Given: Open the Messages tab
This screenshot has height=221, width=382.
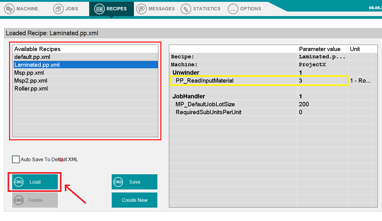Looking at the screenshot, I should 161,9.
